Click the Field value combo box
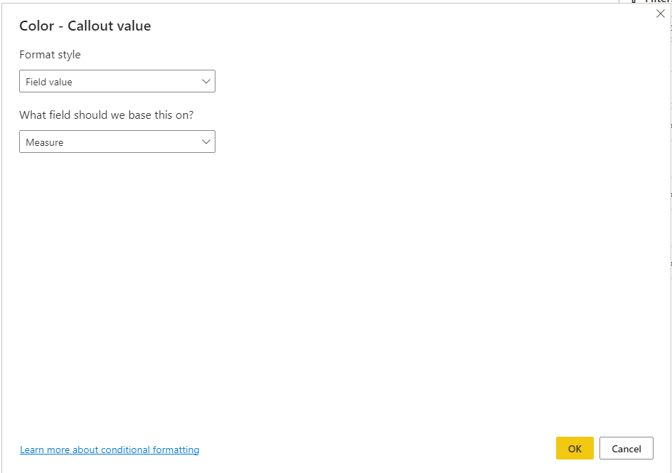Screen dimensions: 672x473 coord(117,81)
